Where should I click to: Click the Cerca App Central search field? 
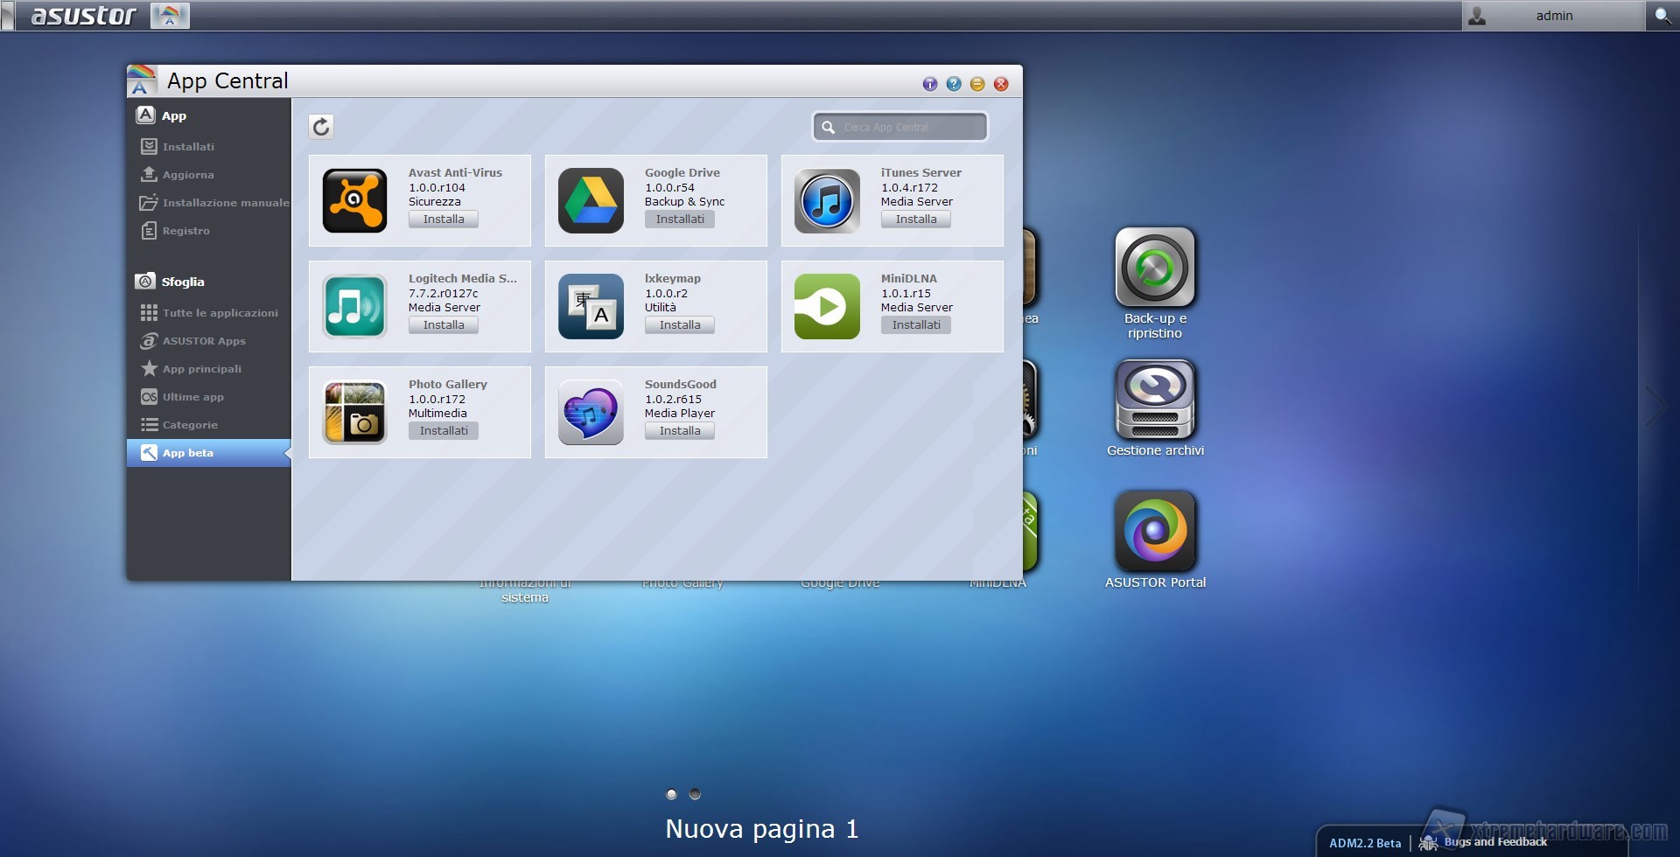(910, 128)
